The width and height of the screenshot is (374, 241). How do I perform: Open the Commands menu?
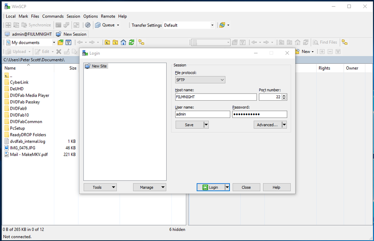52,16
